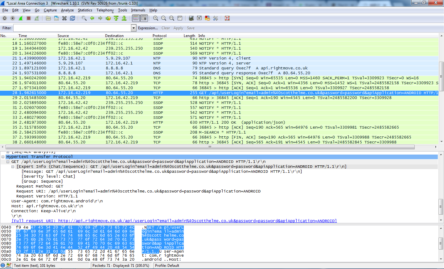Stop the running capture (red square icon)
444x269 pixels.
point(29,19)
